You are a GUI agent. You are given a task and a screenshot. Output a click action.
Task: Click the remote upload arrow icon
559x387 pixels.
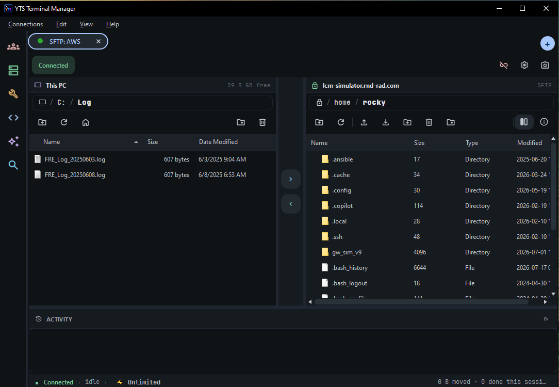click(x=364, y=122)
